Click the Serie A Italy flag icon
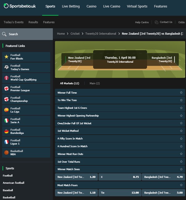186x200 pixels. pyautogui.click(x=6, y=121)
